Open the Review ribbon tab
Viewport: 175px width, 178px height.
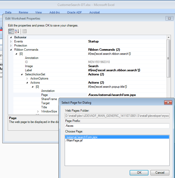[23, 12]
